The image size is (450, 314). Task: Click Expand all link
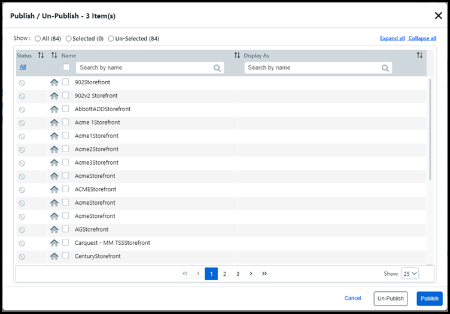tap(392, 39)
